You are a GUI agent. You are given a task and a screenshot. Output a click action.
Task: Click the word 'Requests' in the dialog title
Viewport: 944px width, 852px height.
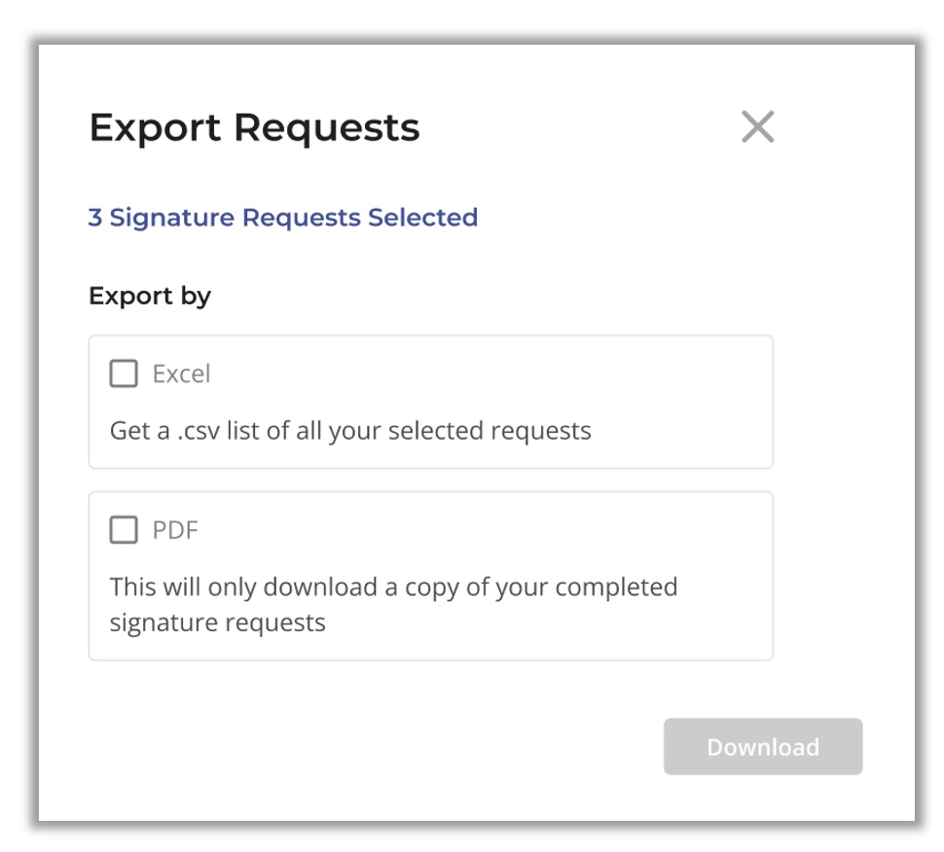click(327, 127)
